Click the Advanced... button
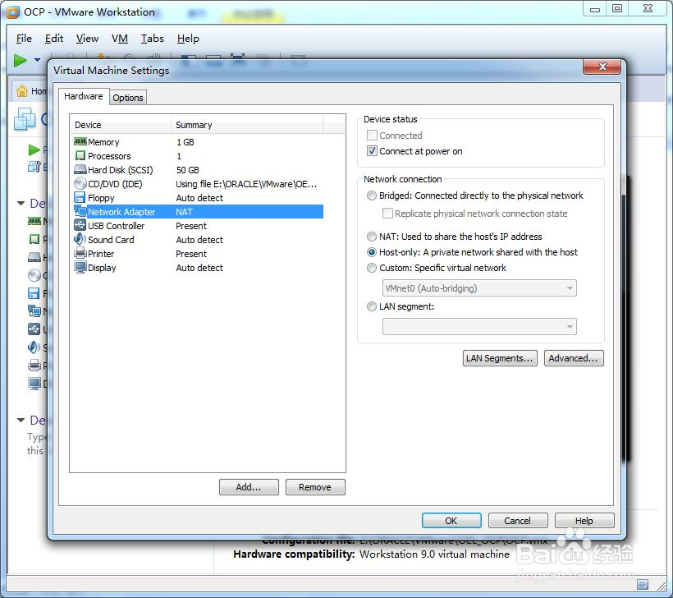 pos(574,358)
